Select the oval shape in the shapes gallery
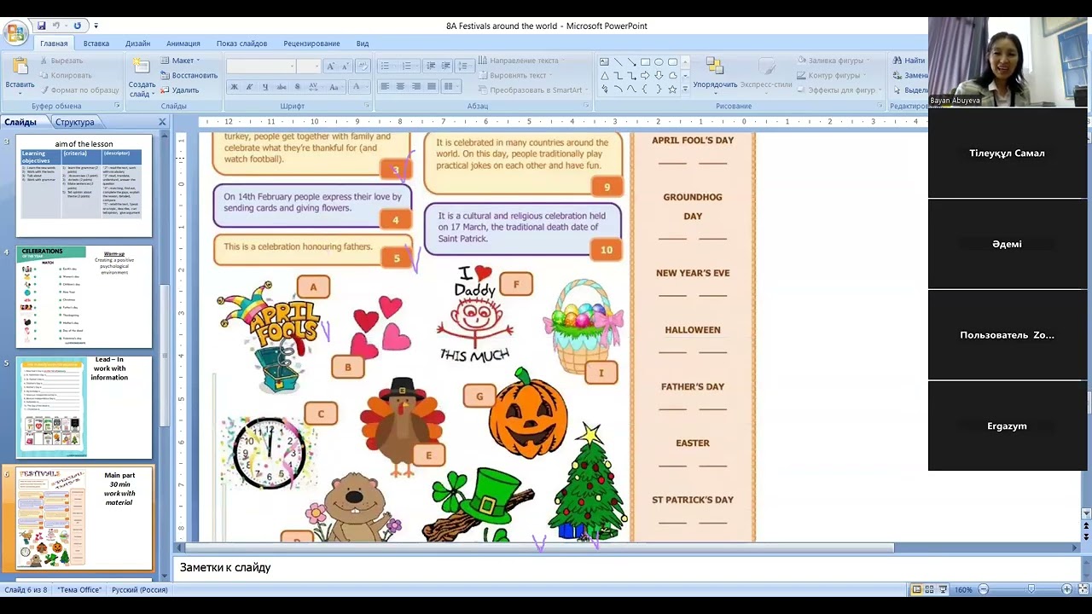This screenshot has height=614, width=1092. [659, 61]
